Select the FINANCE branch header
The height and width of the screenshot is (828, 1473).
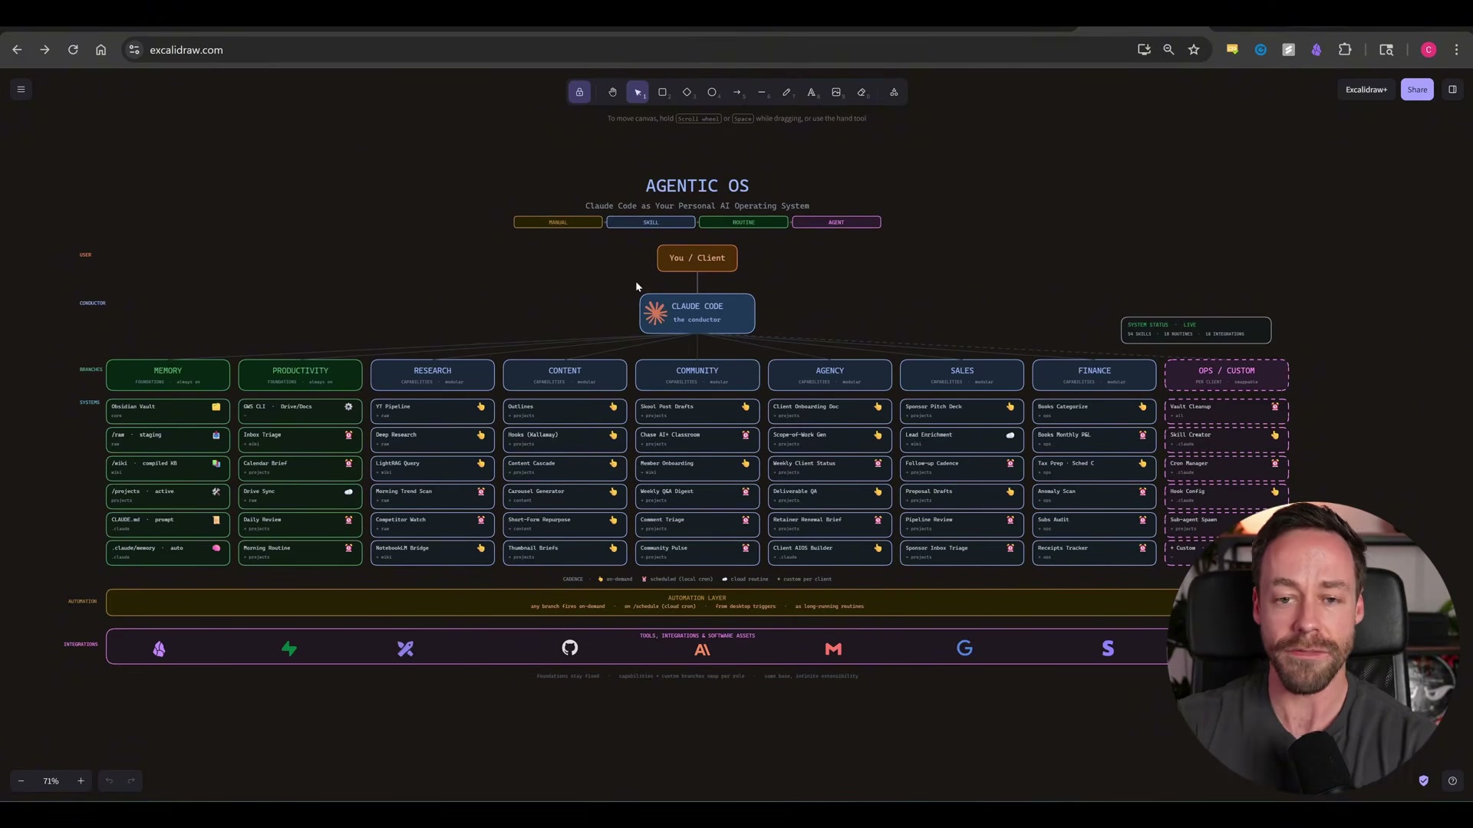click(1094, 375)
